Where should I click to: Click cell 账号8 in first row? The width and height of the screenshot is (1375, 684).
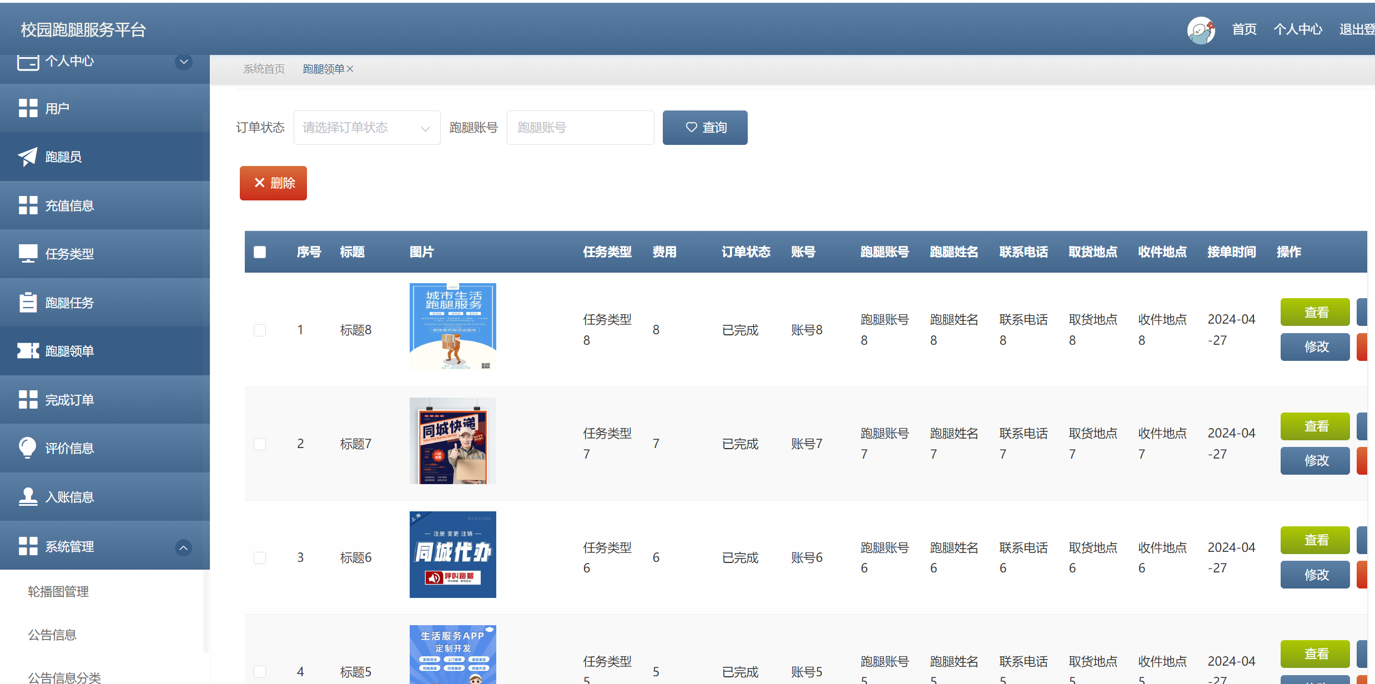pos(807,330)
